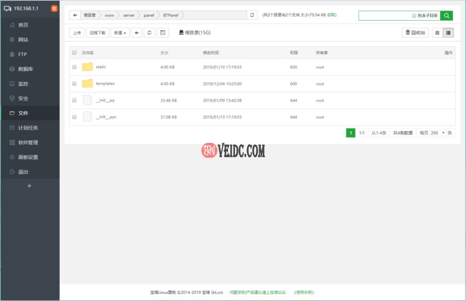Check the select-all checkbox in file list header

(x=74, y=53)
